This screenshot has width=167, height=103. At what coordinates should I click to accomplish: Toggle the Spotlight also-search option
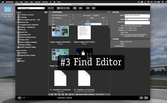96,15
